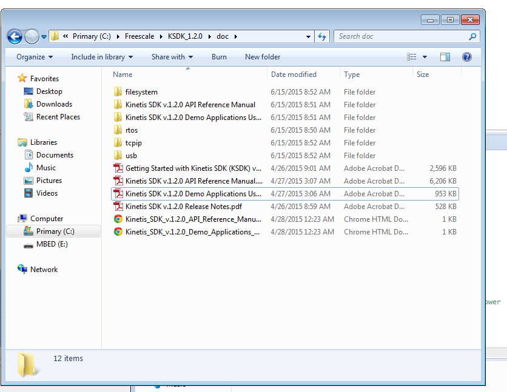Click the New folder button
Viewport: 507px width, 392px height.
pyautogui.click(x=263, y=57)
